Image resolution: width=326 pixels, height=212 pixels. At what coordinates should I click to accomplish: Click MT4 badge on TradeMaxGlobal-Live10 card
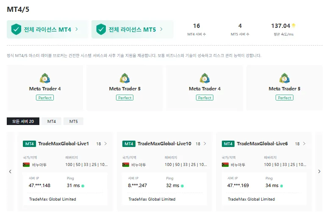point(129,144)
